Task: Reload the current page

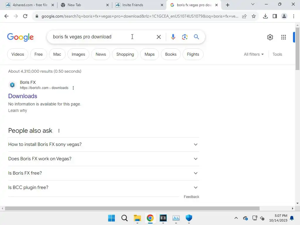Action: tap(25, 16)
